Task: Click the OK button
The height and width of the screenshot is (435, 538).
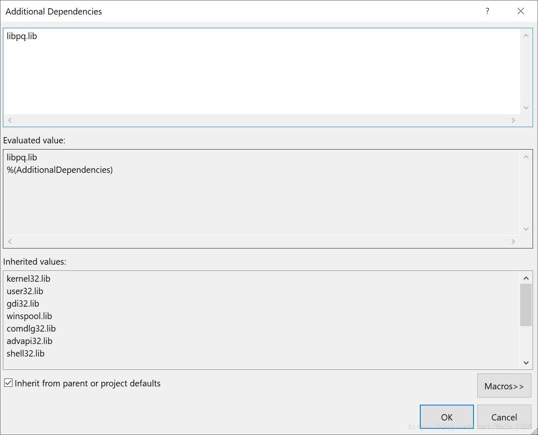Action: [x=446, y=417]
